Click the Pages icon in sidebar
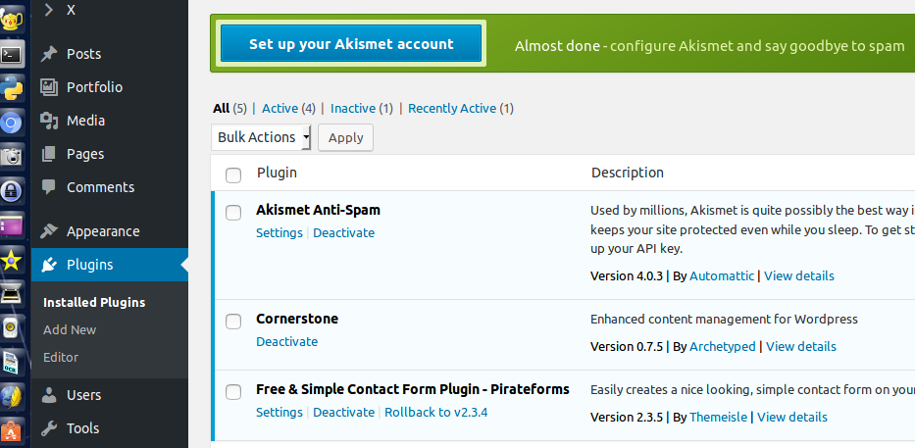Viewport: 915px width, 448px height. [49, 154]
